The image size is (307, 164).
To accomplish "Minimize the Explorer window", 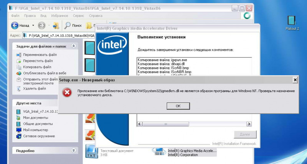I will [234, 8].
